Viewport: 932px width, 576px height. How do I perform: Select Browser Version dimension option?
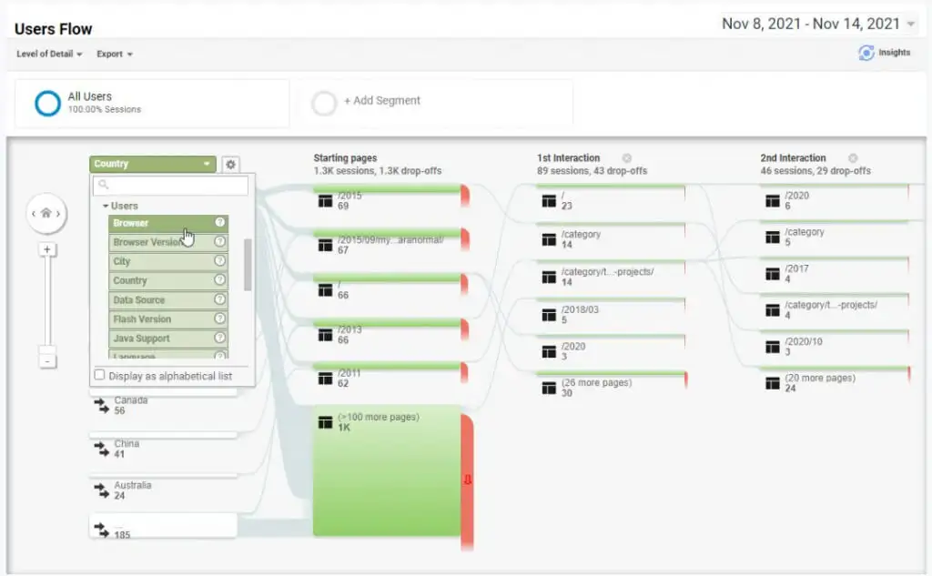coord(168,242)
